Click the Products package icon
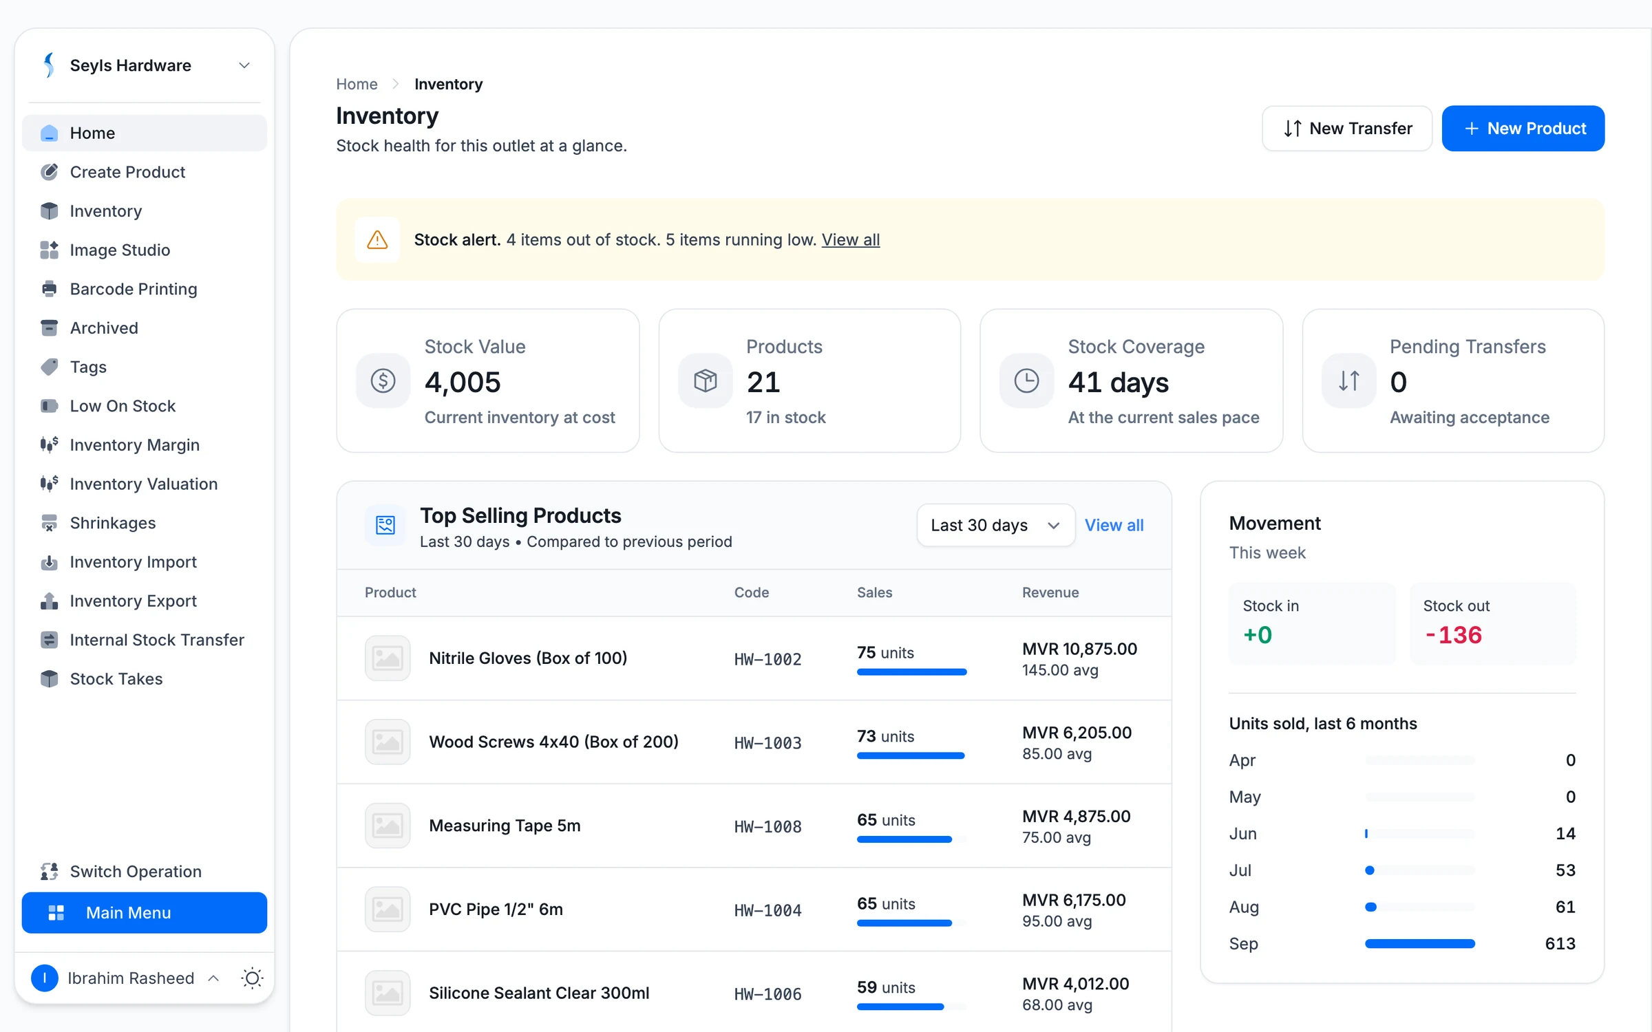 tap(705, 380)
